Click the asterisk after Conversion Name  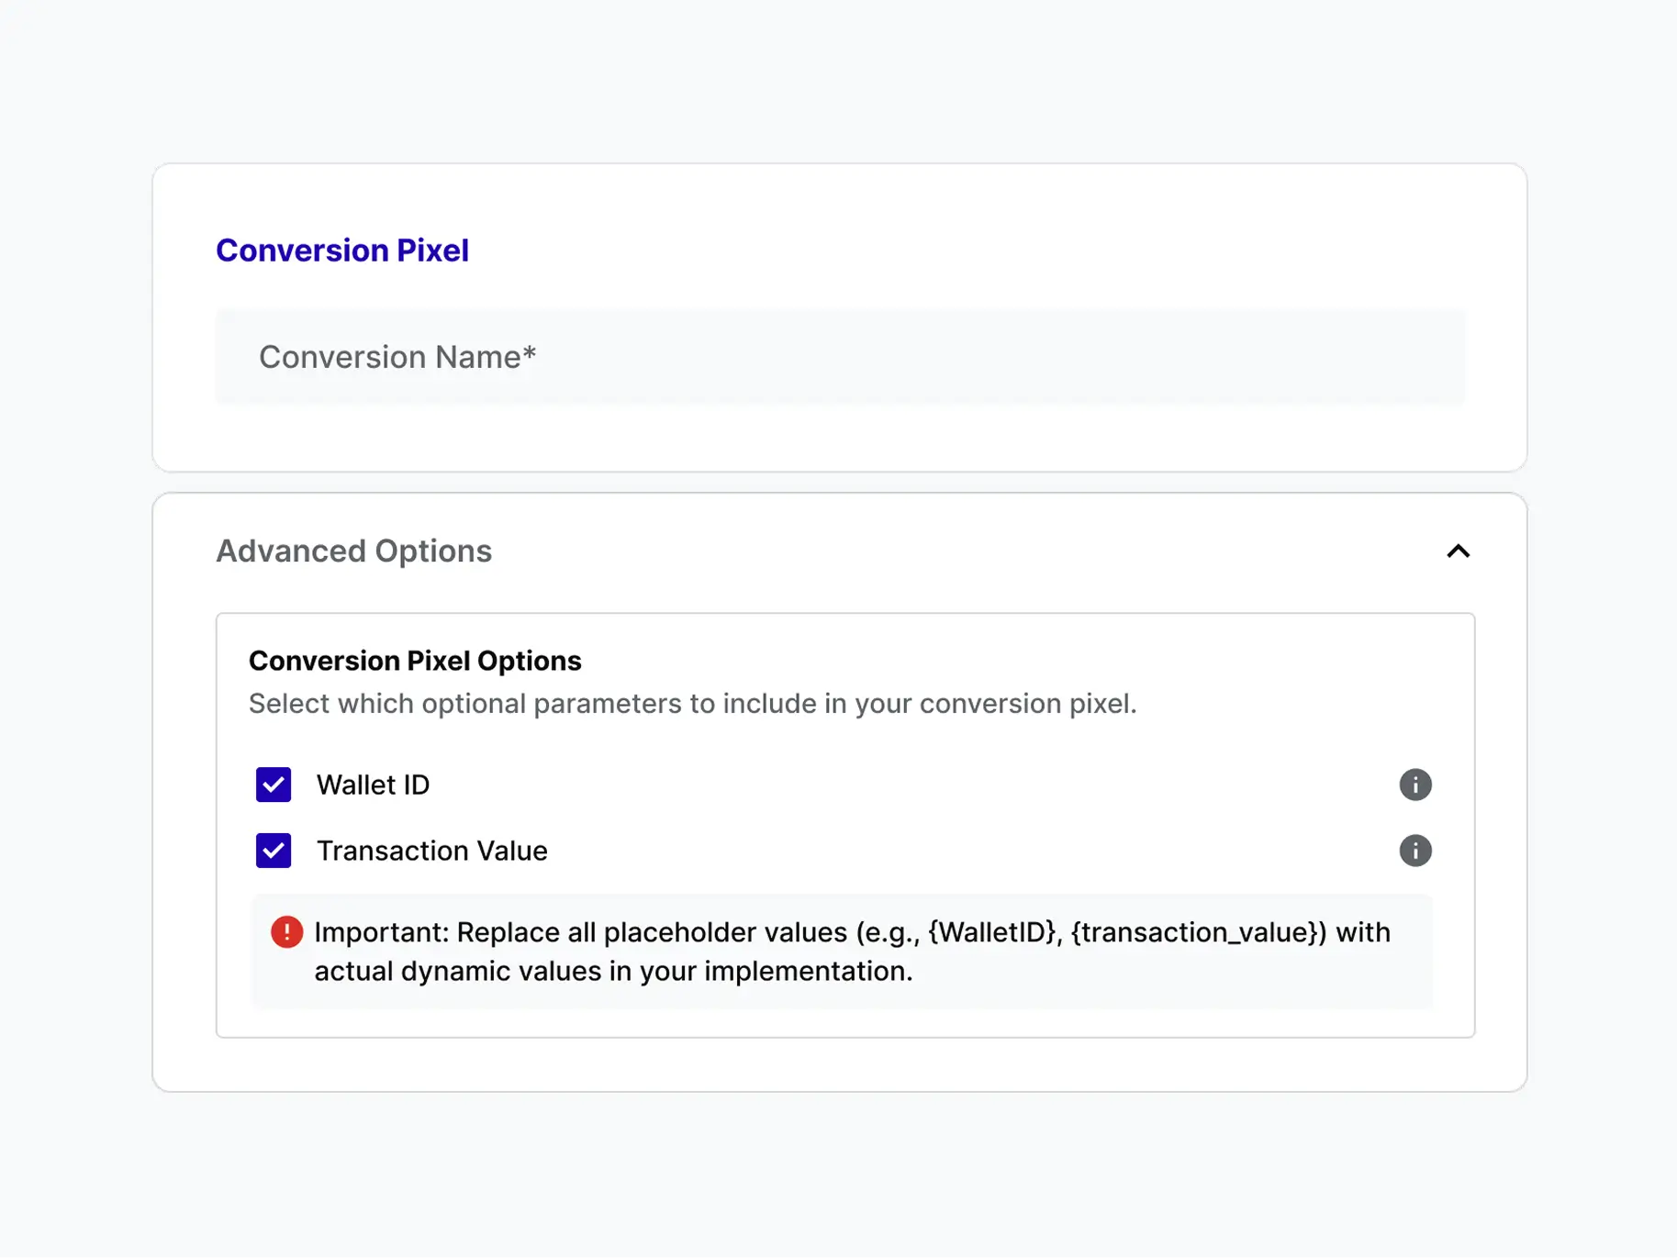click(x=530, y=354)
